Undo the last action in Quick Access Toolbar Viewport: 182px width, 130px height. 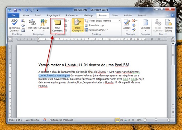tap(20, 10)
